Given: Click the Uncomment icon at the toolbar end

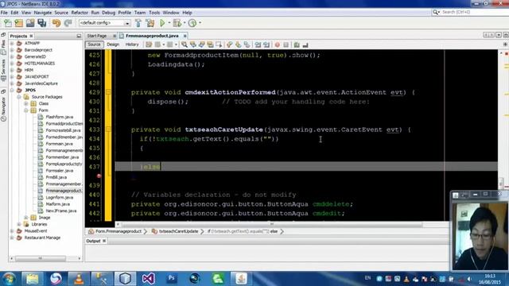Looking at the screenshot, I should coord(305,44).
